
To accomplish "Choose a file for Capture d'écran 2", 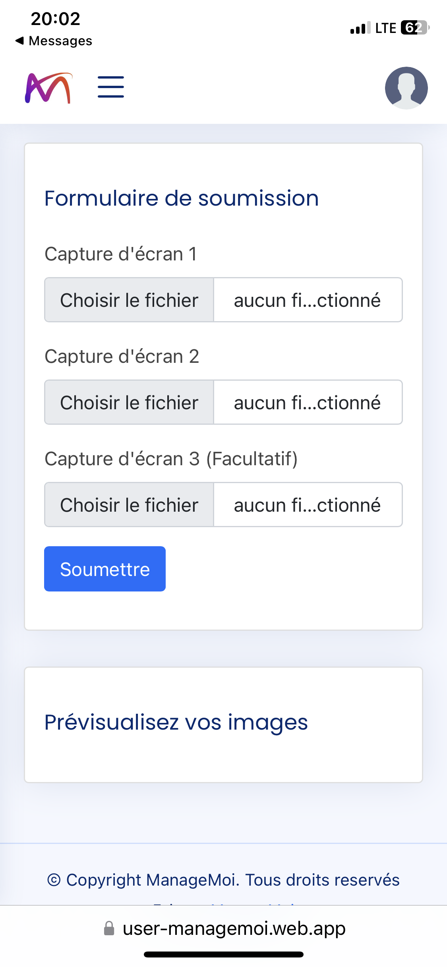I will 129,403.
